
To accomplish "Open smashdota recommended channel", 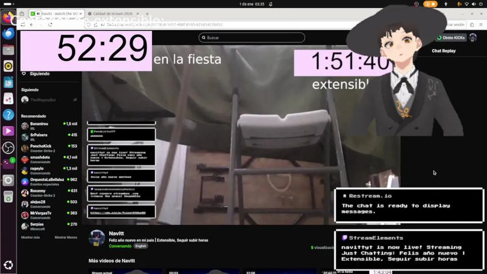I will (50, 159).
